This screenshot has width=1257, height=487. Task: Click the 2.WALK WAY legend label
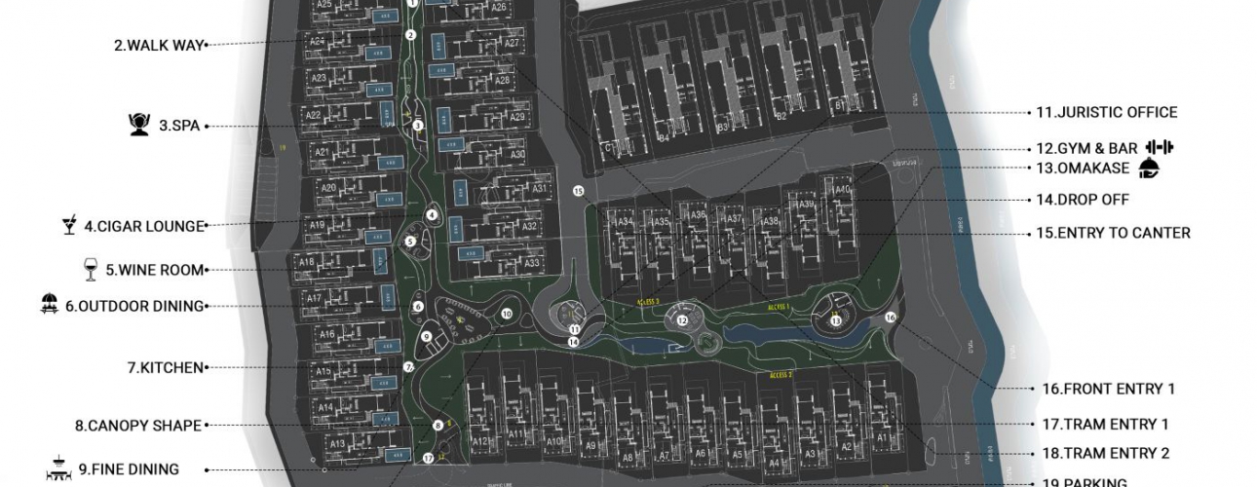[158, 45]
